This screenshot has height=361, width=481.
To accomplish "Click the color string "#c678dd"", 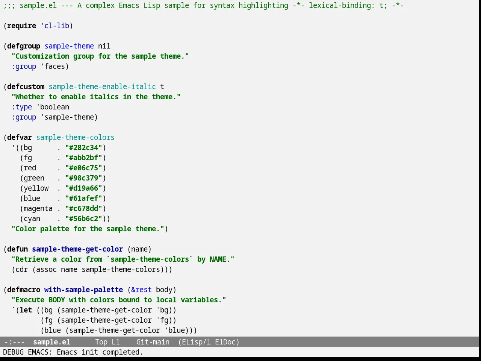I will [x=84, y=208].
